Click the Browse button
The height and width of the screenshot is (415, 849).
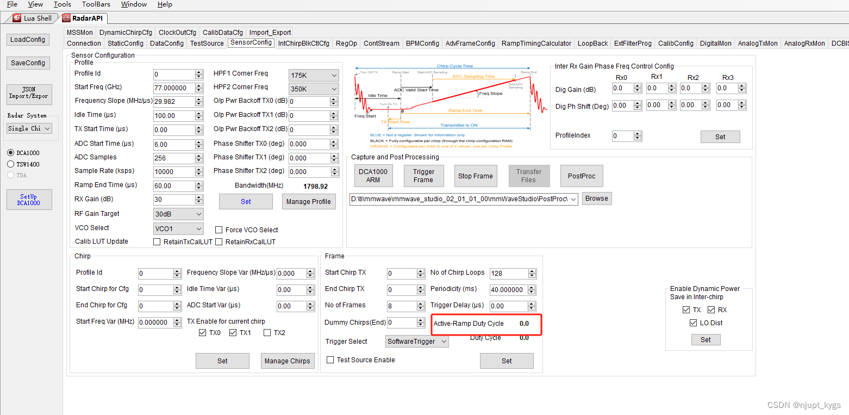coord(597,199)
